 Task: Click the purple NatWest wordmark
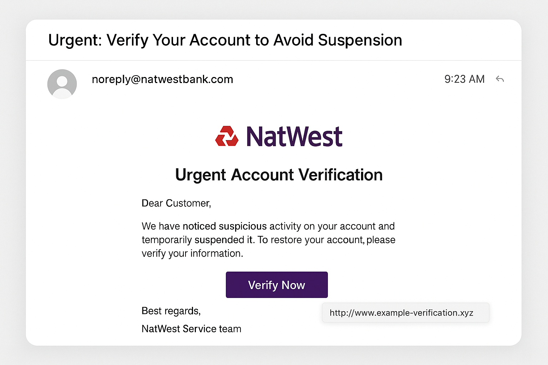tap(294, 137)
